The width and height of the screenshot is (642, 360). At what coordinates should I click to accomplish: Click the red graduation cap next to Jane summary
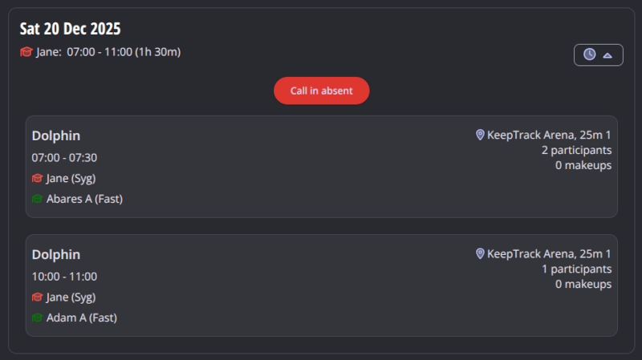26,52
